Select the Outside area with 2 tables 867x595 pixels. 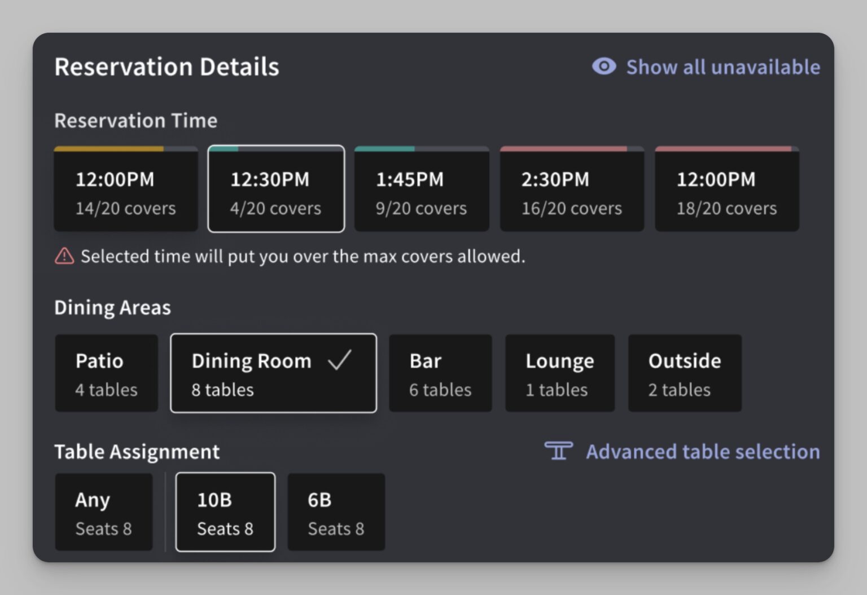tap(684, 373)
